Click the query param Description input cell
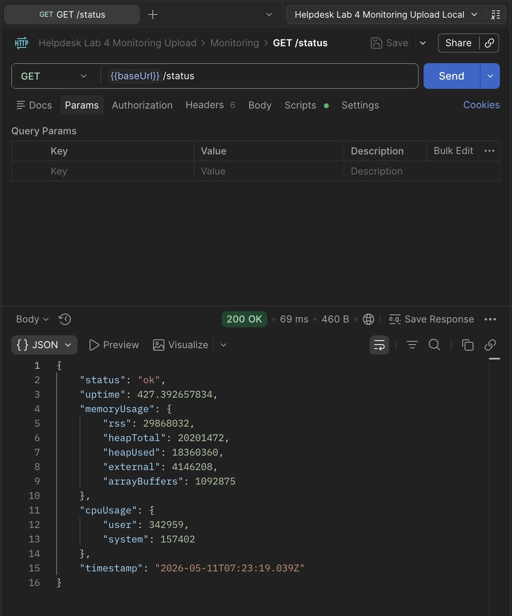The width and height of the screenshot is (512, 616). pos(422,171)
